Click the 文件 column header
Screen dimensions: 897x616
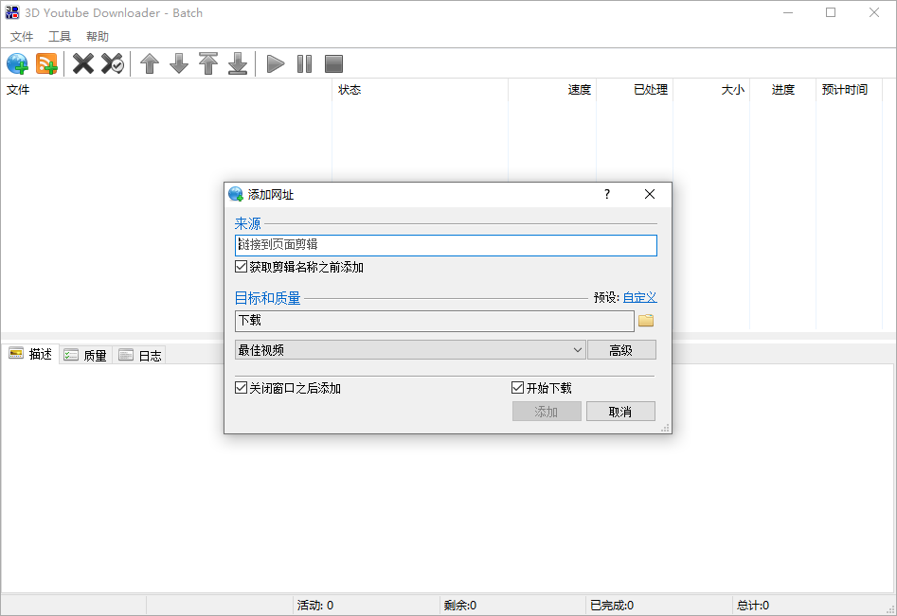tap(166, 90)
